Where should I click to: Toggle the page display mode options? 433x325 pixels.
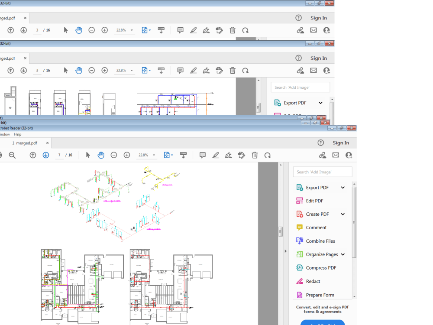point(168,155)
